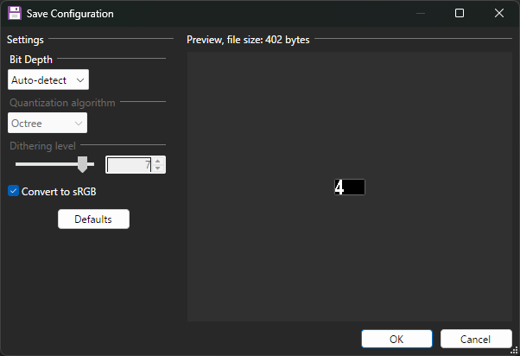Image resolution: width=520 pixels, height=356 pixels.
Task: Click the floppy disk icon in title bar
Action: coord(15,14)
